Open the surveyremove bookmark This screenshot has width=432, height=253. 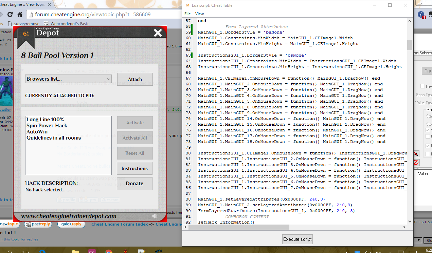pos(24,24)
